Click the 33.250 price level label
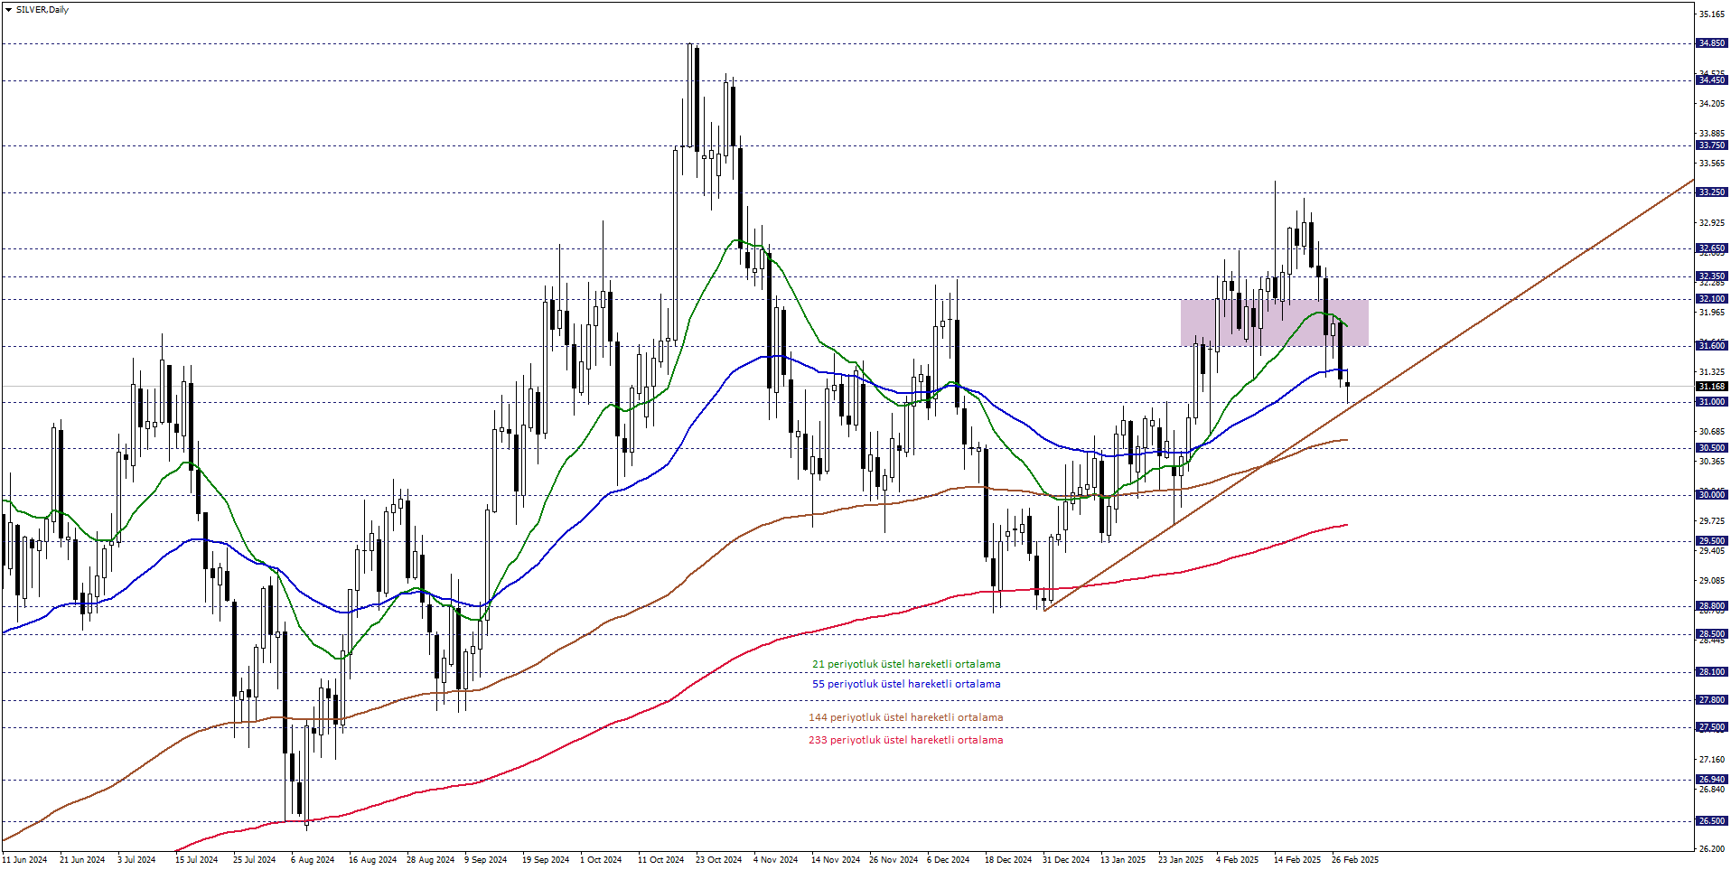This screenshot has height=870, width=1731. 1711,192
